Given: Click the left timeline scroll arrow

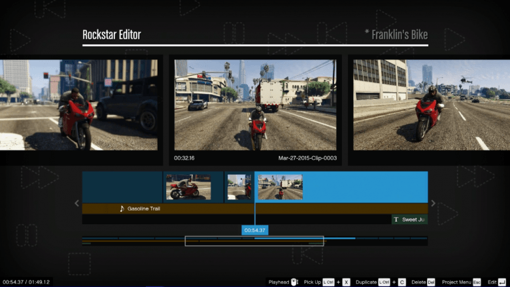Looking at the screenshot, I should [77, 203].
